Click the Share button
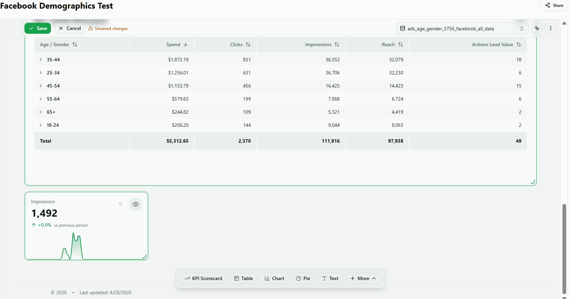 [554, 6]
